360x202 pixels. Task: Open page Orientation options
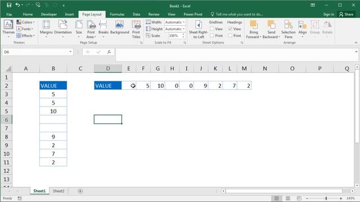(x=62, y=29)
